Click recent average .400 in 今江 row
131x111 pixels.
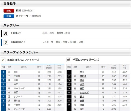coord(124,84)
